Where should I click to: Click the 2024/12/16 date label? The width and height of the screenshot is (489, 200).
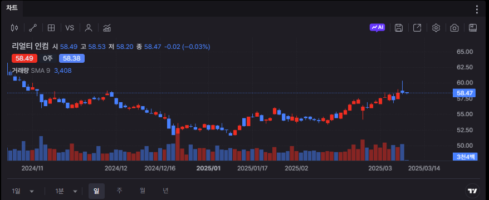click(x=160, y=168)
